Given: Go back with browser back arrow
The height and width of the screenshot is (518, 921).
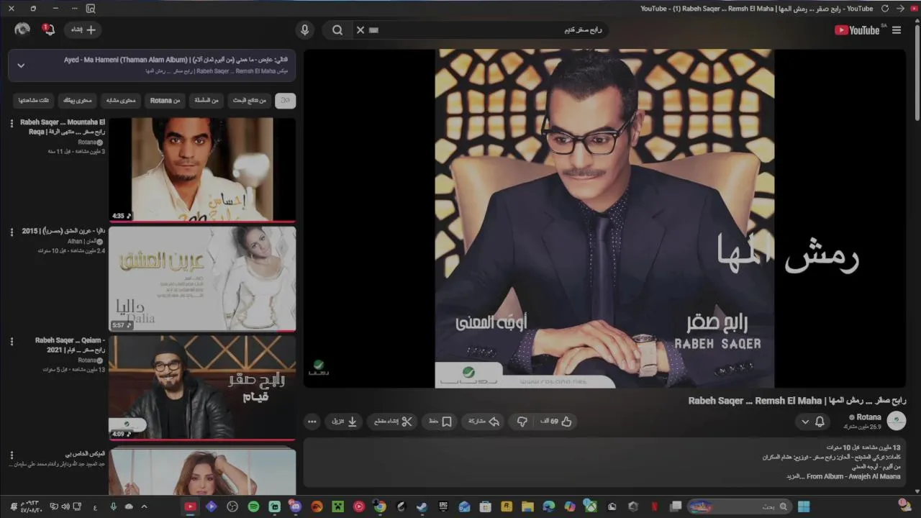Looking at the screenshot, I should pos(900,9).
